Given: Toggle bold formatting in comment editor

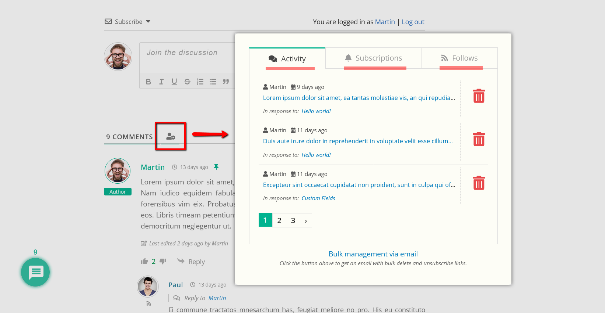Looking at the screenshot, I should point(148,82).
